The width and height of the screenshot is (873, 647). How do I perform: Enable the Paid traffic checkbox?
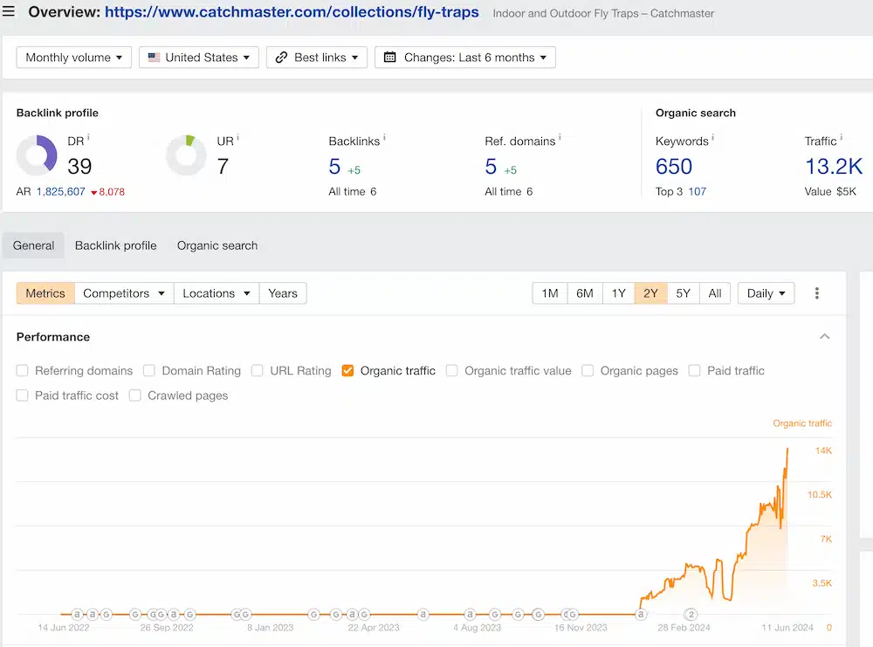694,370
